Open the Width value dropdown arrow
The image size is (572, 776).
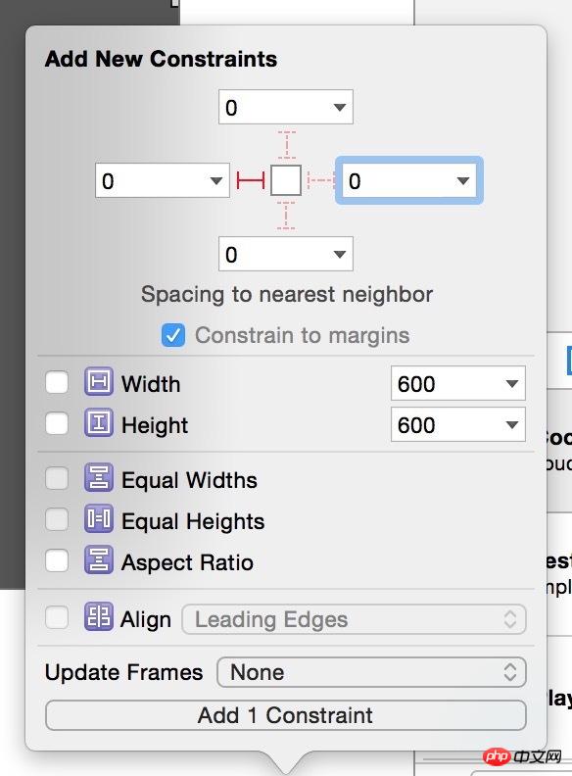click(512, 383)
